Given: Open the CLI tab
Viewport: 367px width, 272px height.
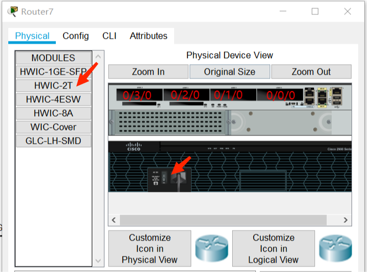Looking at the screenshot, I should 109,36.
